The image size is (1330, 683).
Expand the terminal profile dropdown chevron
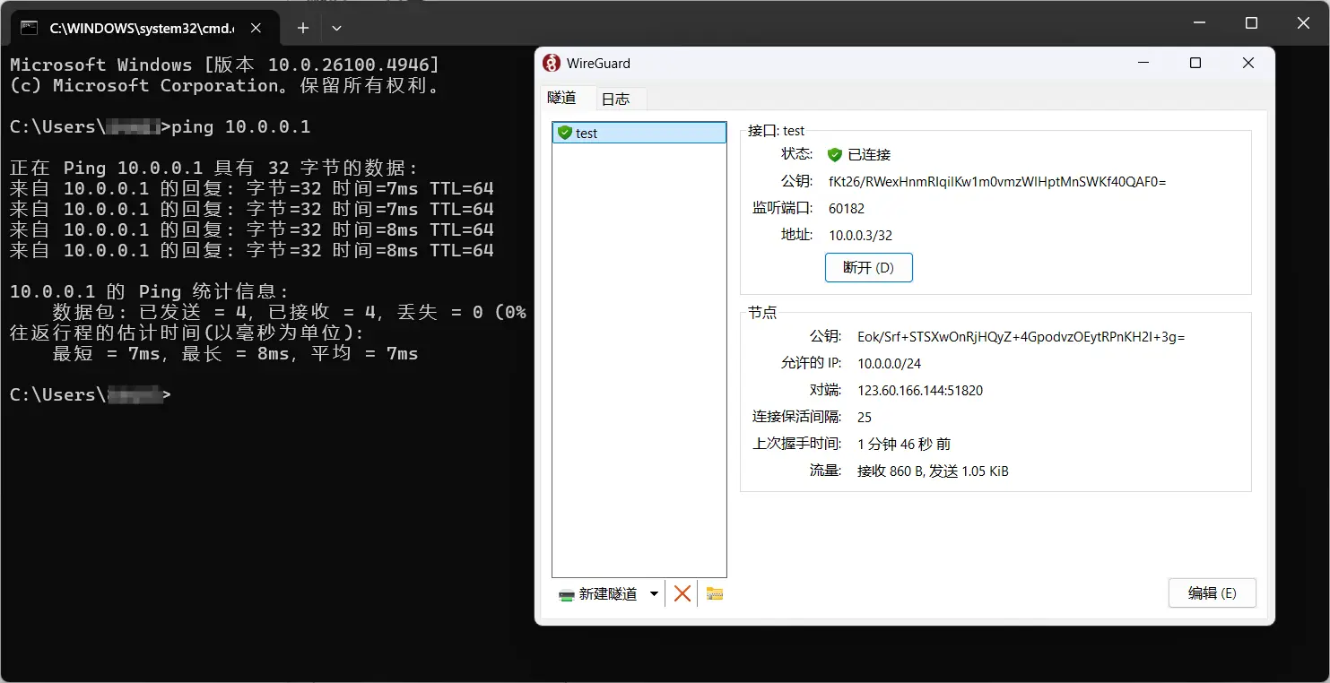[336, 28]
